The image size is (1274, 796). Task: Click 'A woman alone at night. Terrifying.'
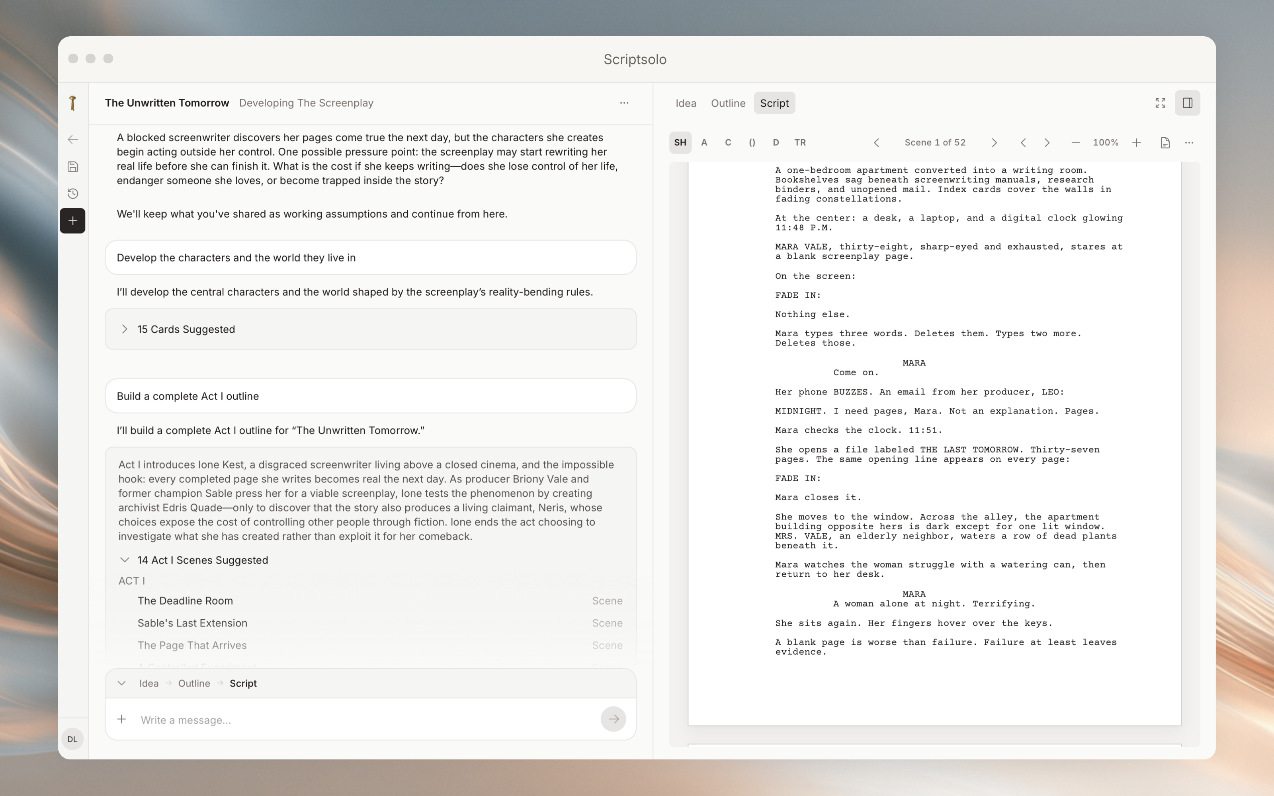(x=934, y=604)
